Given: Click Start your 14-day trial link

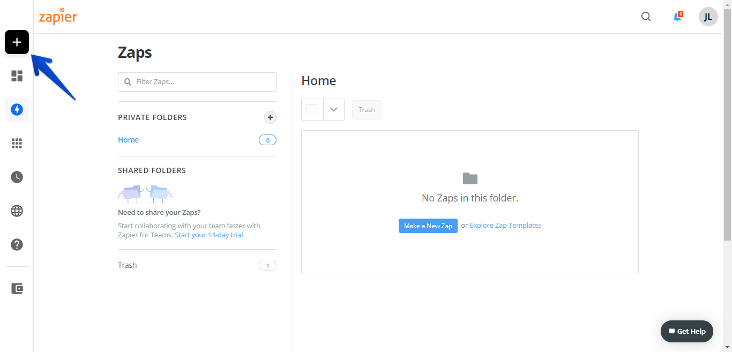Looking at the screenshot, I should [x=209, y=235].
